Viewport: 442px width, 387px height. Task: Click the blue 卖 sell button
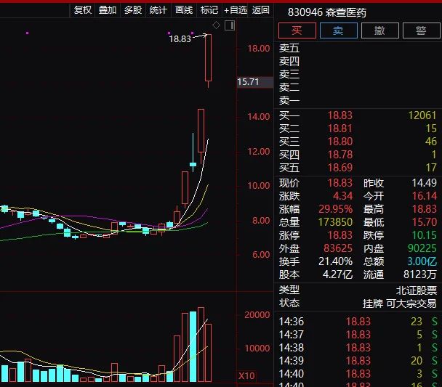(339, 30)
